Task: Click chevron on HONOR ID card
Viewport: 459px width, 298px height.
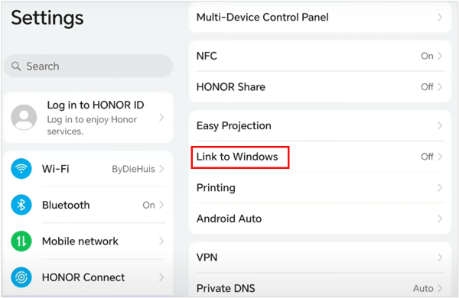Action: [x=161, y=118]
